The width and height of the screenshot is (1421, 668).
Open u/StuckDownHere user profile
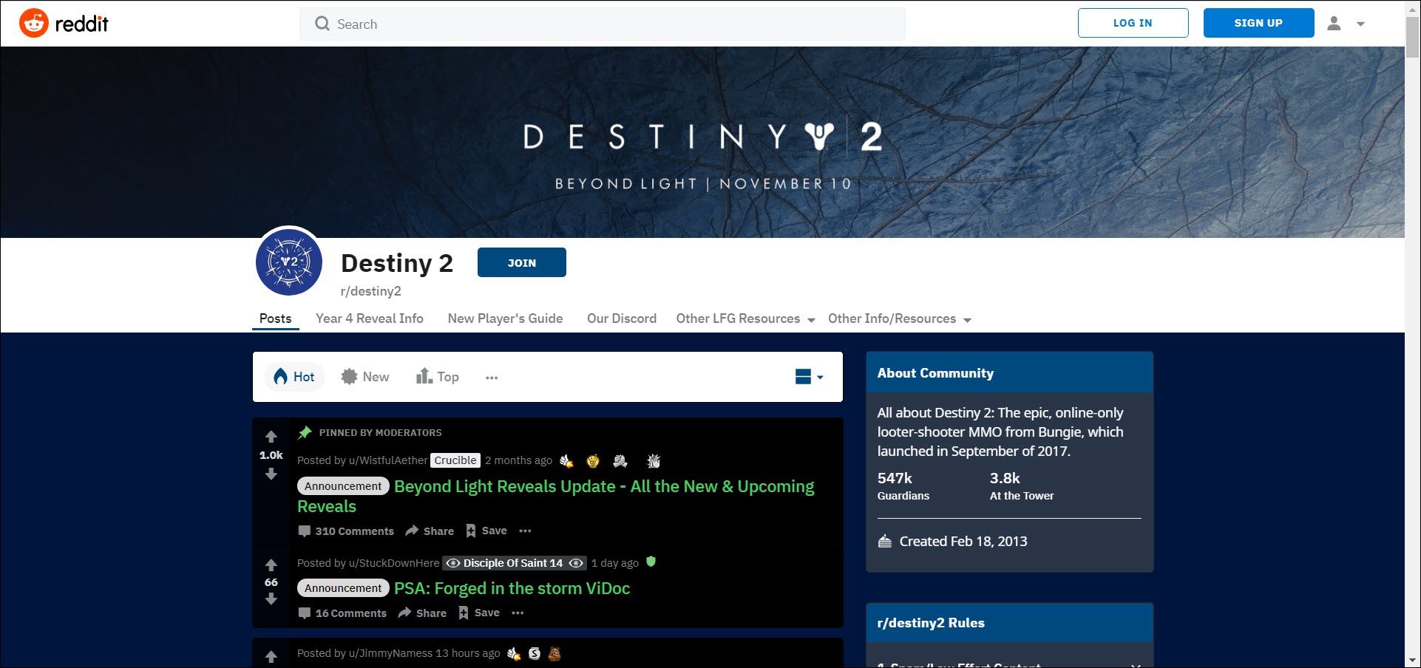click(x=394, y=563)
